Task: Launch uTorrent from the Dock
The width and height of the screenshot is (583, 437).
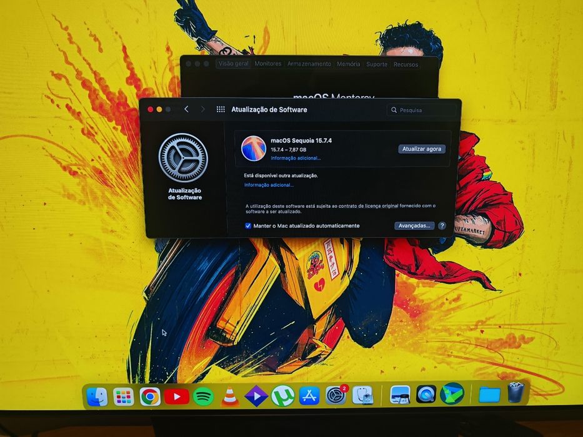Action: click(283, 396)
